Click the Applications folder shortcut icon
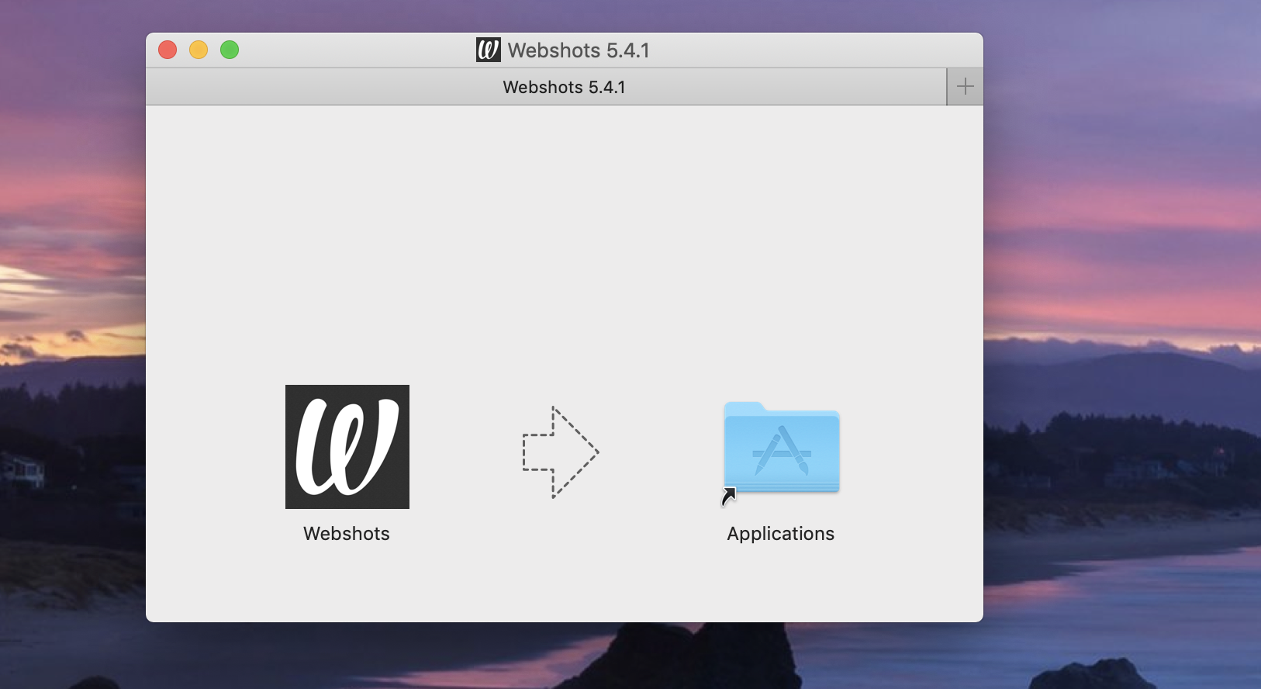 781,448
